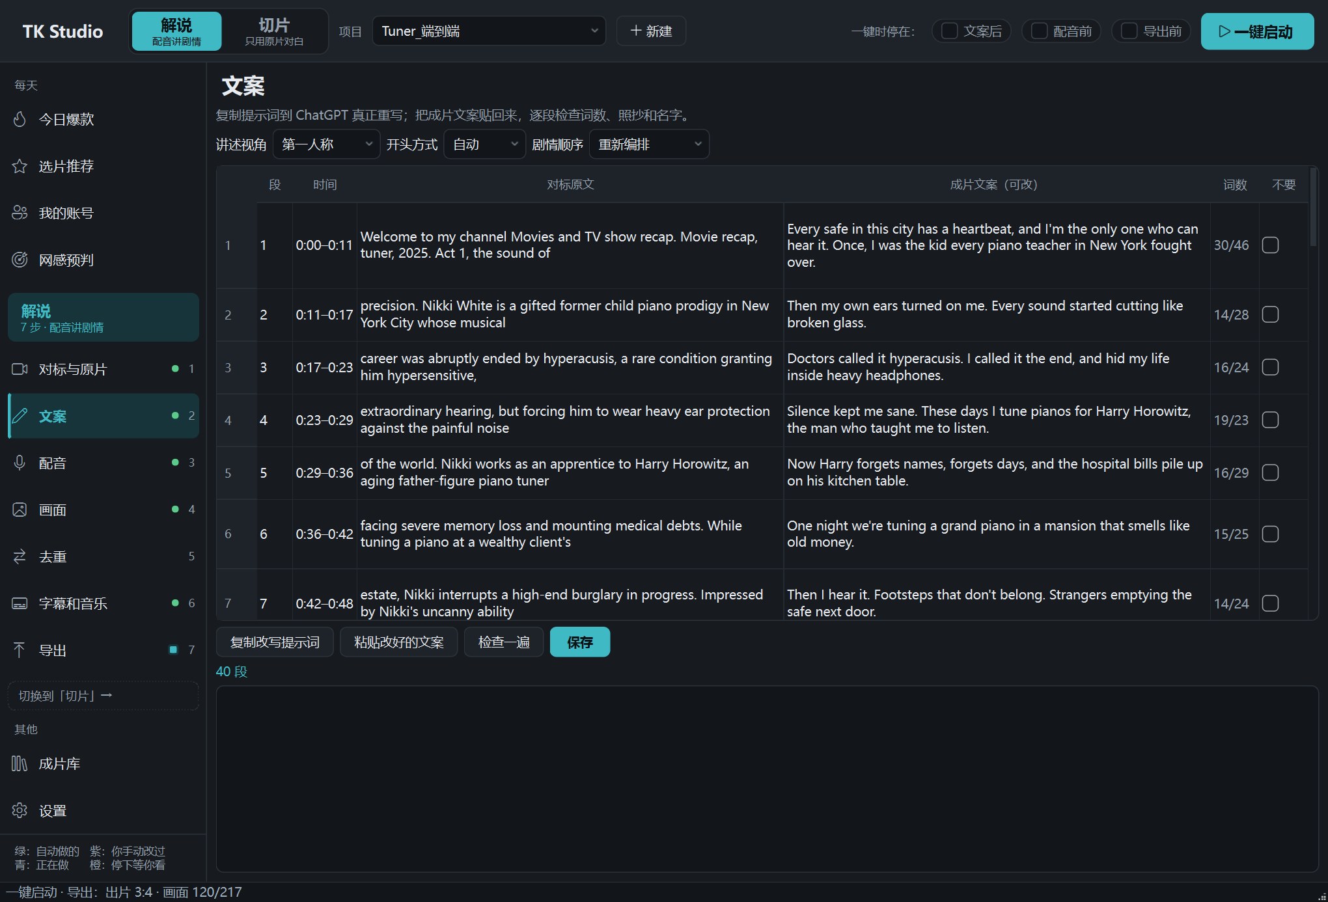The width and height of the screenshot is (1328, 902).
Task: Click the empty text area below 40 段
Action: tap(767, 778)
